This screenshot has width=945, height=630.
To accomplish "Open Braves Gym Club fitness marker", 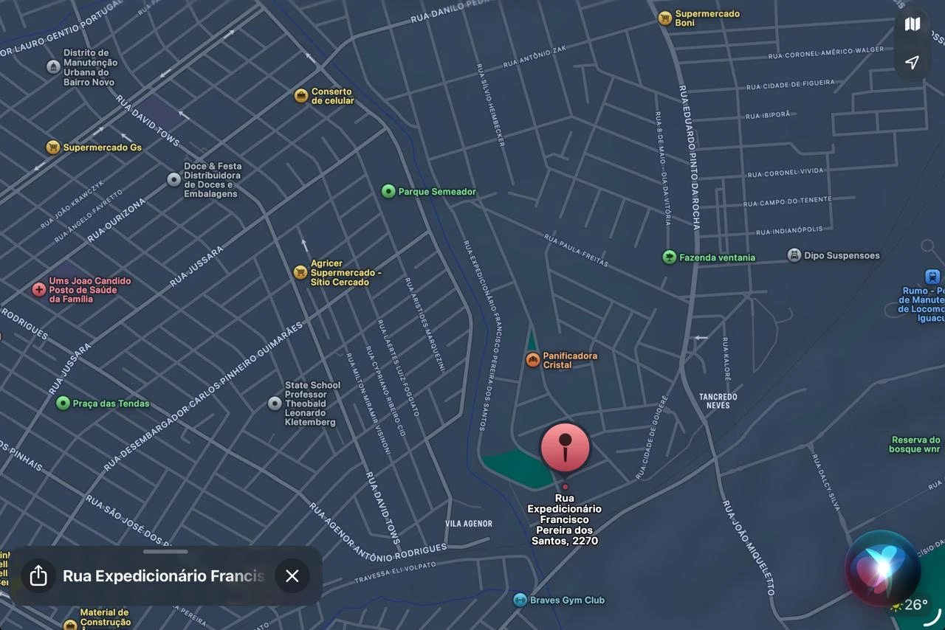I will click(x=520, y=600).
